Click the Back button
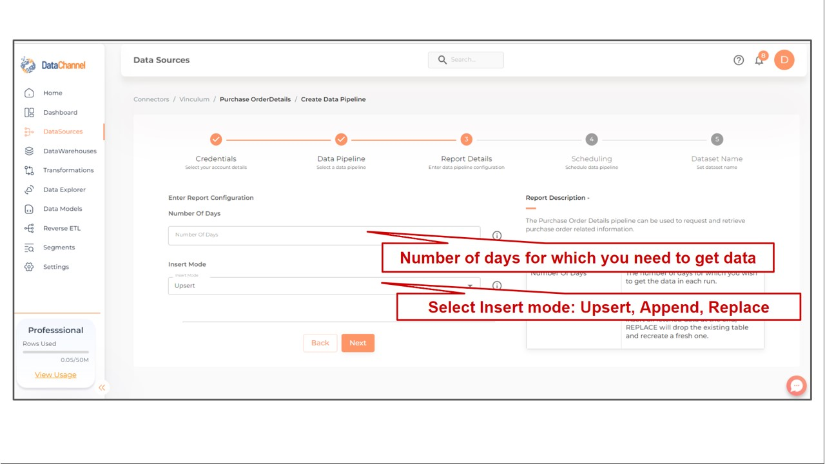This screenshot has width=825, height=464. point(320,343)
